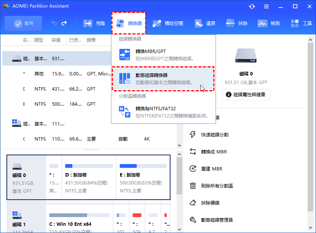The height and width of the screenshot is (233, 316).
Task: Click right panel scroll up arrow
Action: (310, 40)
